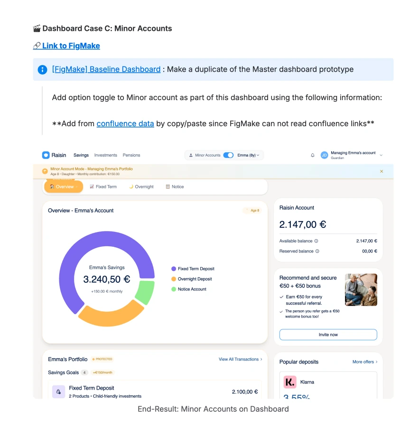Open View All Transactions link

coord(240,359)
